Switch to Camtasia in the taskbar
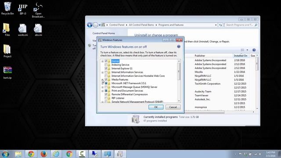281x158 pixels. point(82,154)
